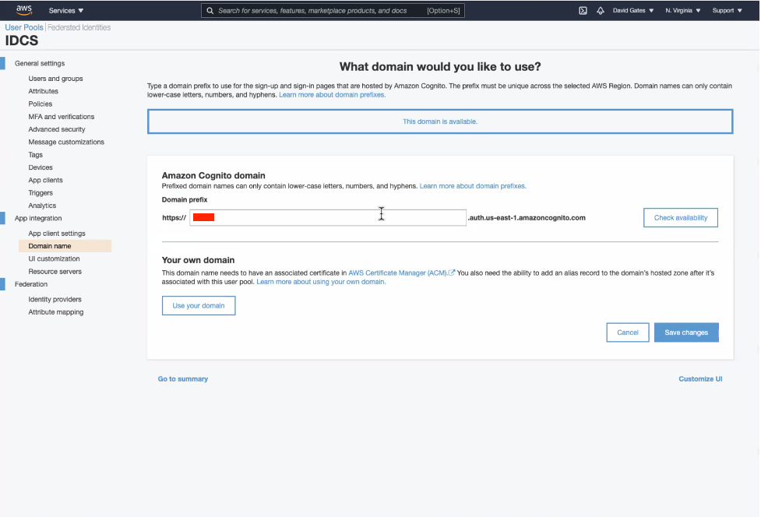Expand the Support dropdown menu
The image size is (761, 517).
point(727,10)
